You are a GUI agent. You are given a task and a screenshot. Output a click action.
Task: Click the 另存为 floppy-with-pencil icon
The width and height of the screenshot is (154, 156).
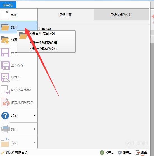point(5,78)
